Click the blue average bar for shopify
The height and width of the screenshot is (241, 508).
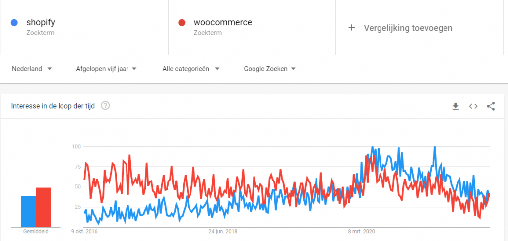(x=28, y=211)
